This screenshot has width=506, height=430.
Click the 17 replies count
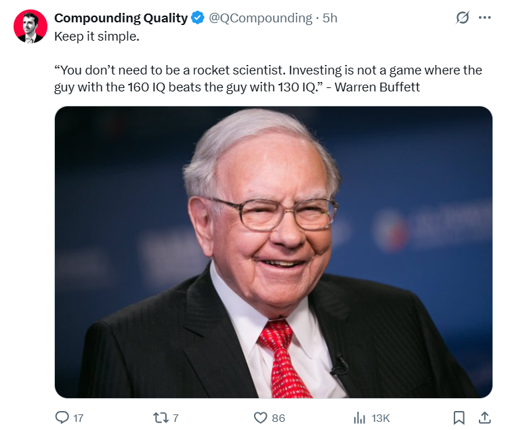[79, 418]
